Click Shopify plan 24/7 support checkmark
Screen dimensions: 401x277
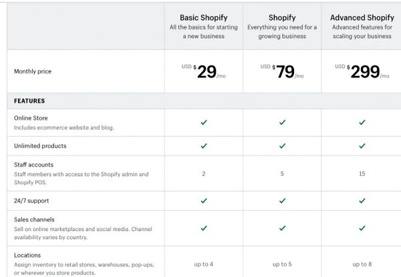282,201
